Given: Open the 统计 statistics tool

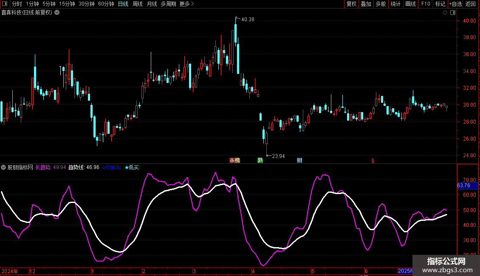Looking at the screenshot, I should (x=395, y=4).
